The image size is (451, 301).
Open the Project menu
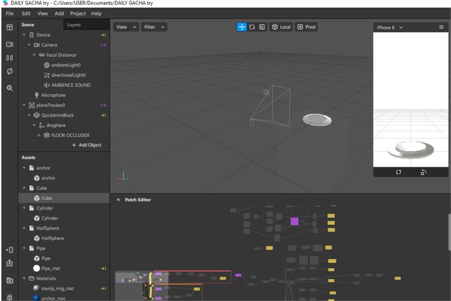point(78,13)
